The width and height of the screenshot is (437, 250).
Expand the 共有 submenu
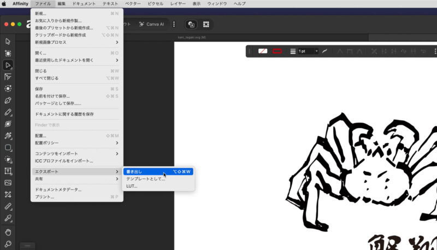click(77, 179)
